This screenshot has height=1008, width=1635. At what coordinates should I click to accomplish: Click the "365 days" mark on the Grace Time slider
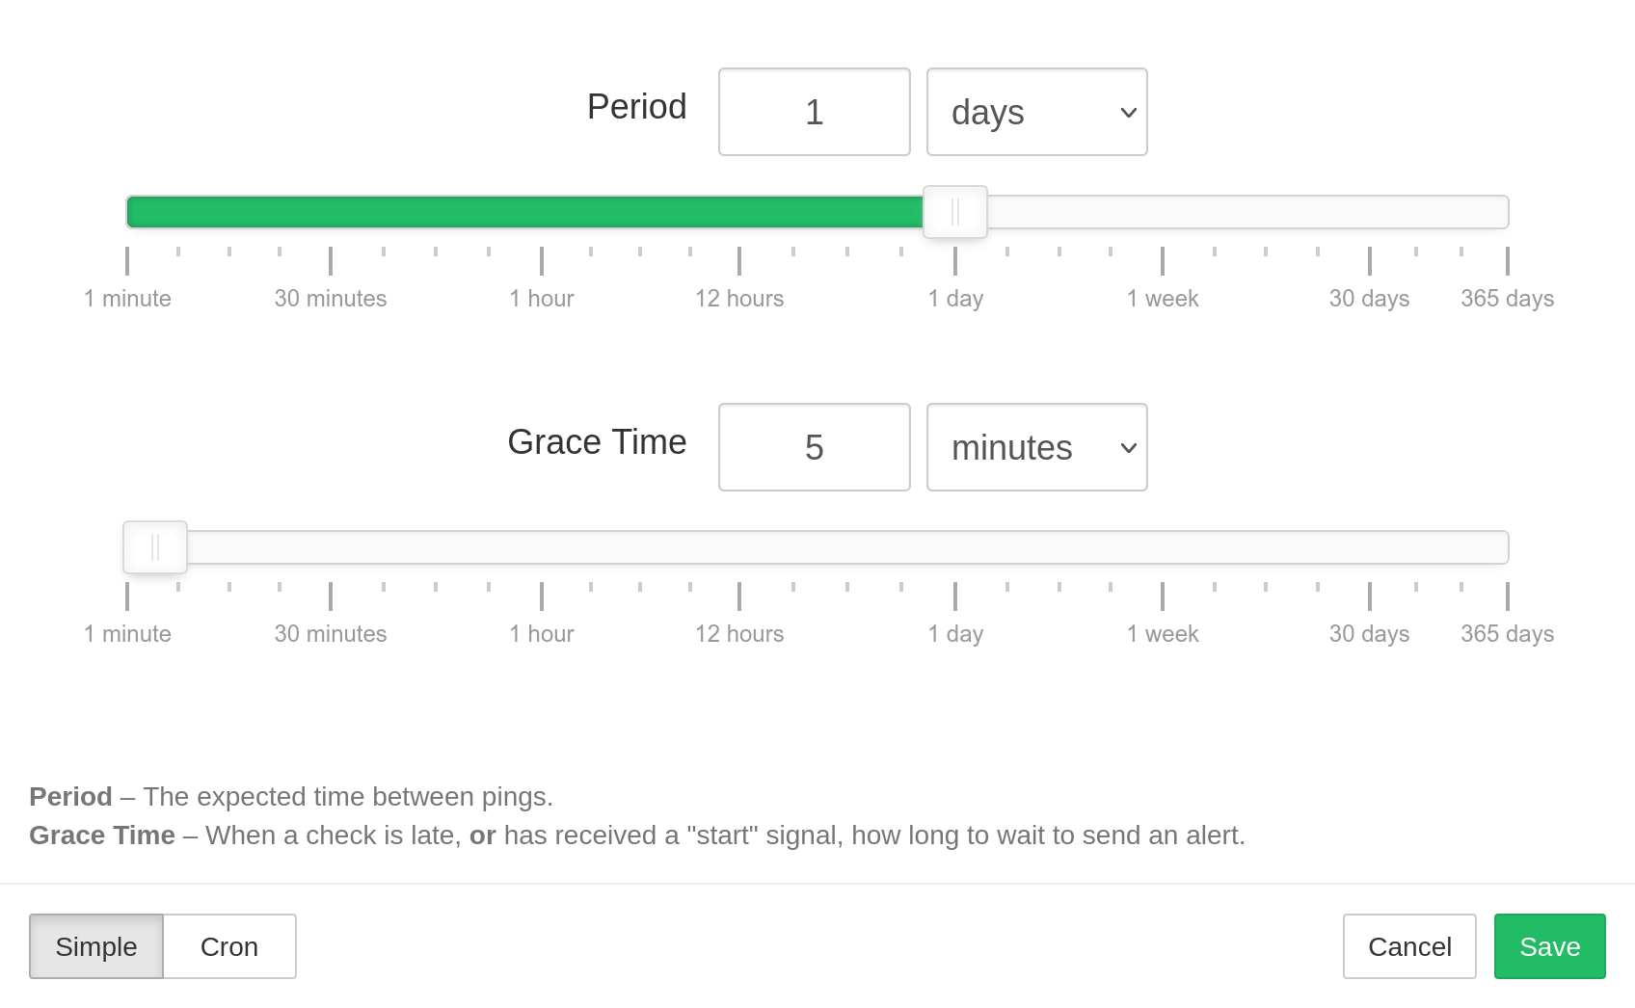[x=1506, y=597]
